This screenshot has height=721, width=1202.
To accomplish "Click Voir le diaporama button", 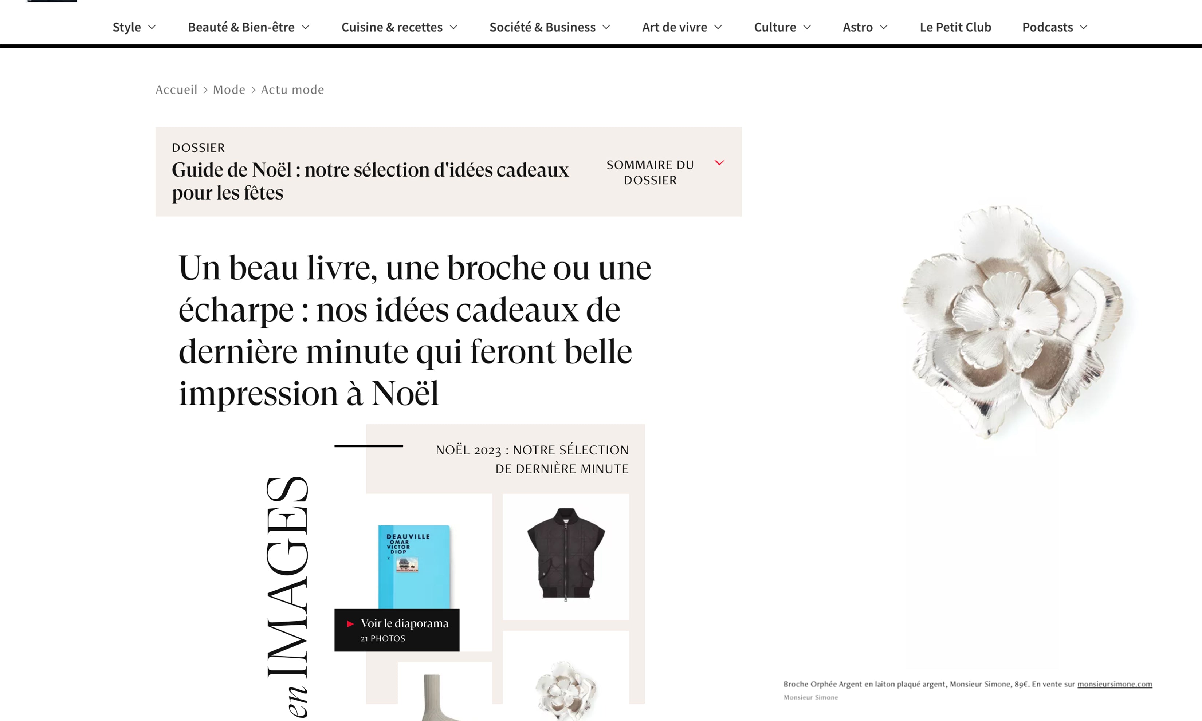I will (396, 630).
